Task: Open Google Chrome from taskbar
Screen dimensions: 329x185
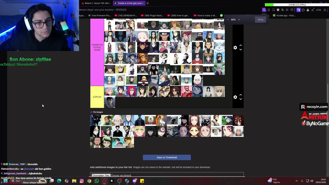Action: 89,181
